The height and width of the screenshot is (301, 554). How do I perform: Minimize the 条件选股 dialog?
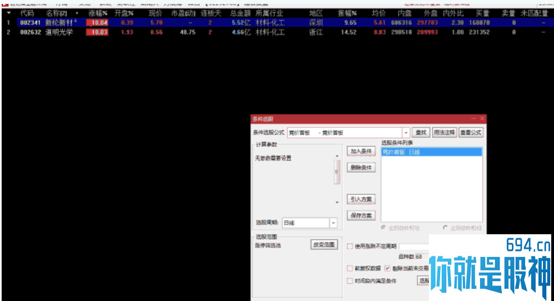[473, 119]
